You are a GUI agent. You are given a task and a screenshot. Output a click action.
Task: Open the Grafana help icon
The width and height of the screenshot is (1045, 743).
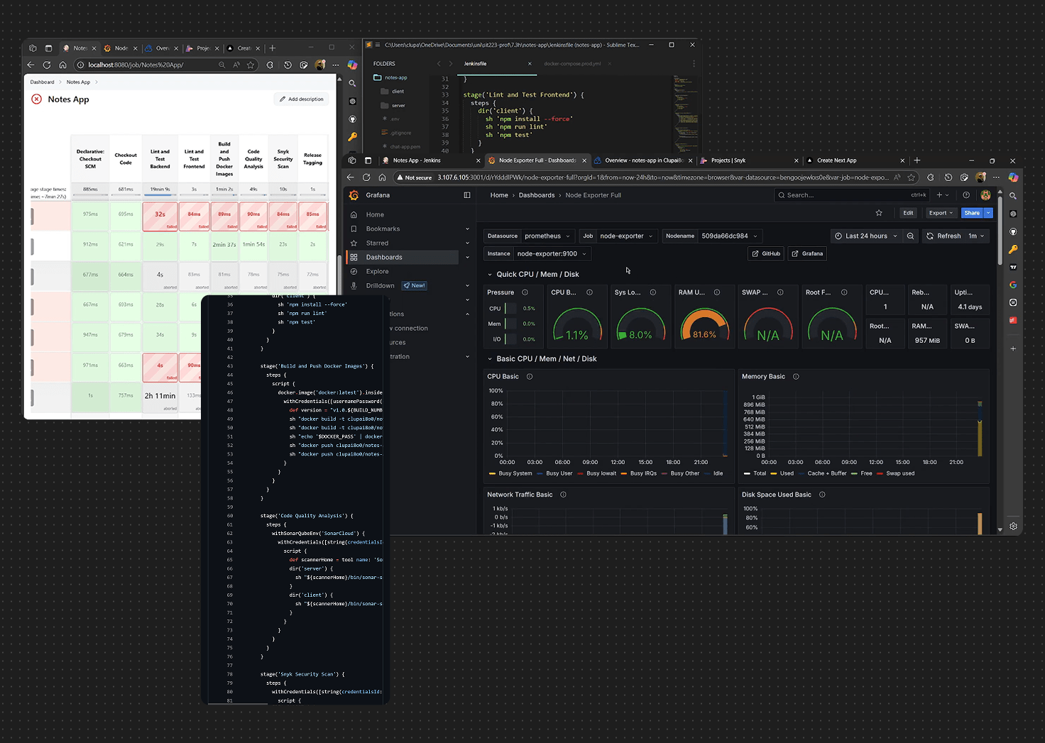coord(966,195)
